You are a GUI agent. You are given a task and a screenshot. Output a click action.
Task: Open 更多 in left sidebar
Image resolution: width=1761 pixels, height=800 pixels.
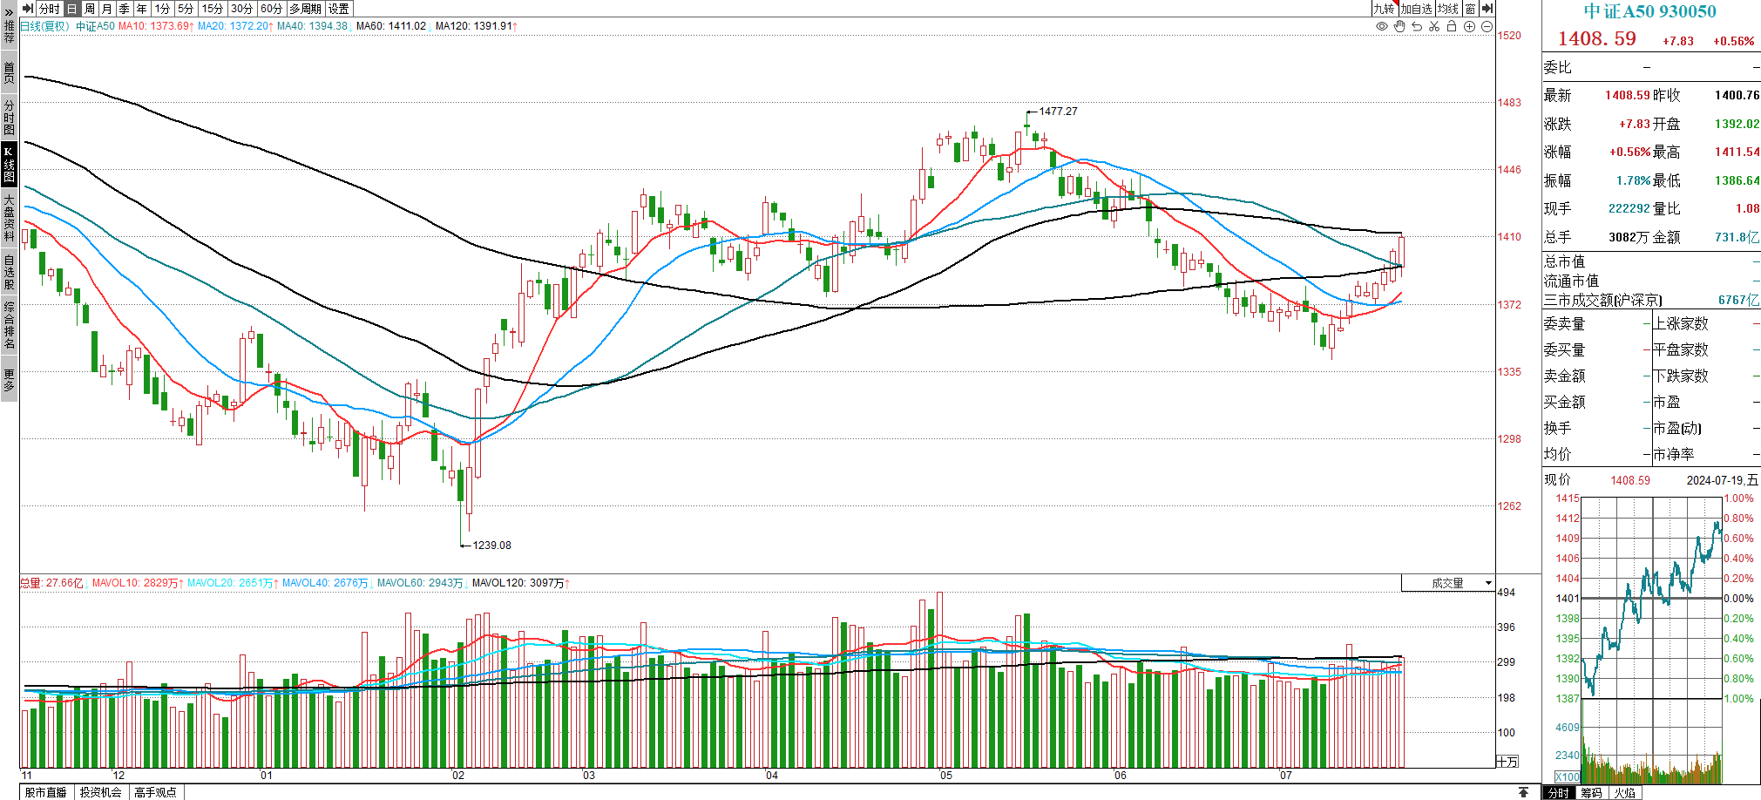tap(9, 380)
